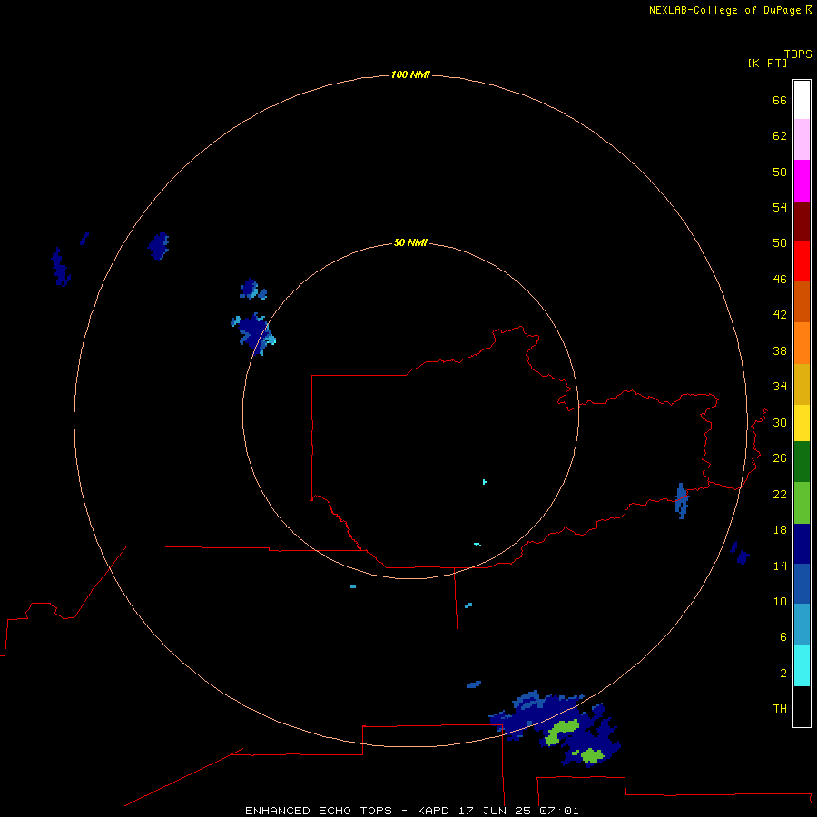Click the '54' legend value
This screenshot has height=817, width=817.
pos(780,207)
